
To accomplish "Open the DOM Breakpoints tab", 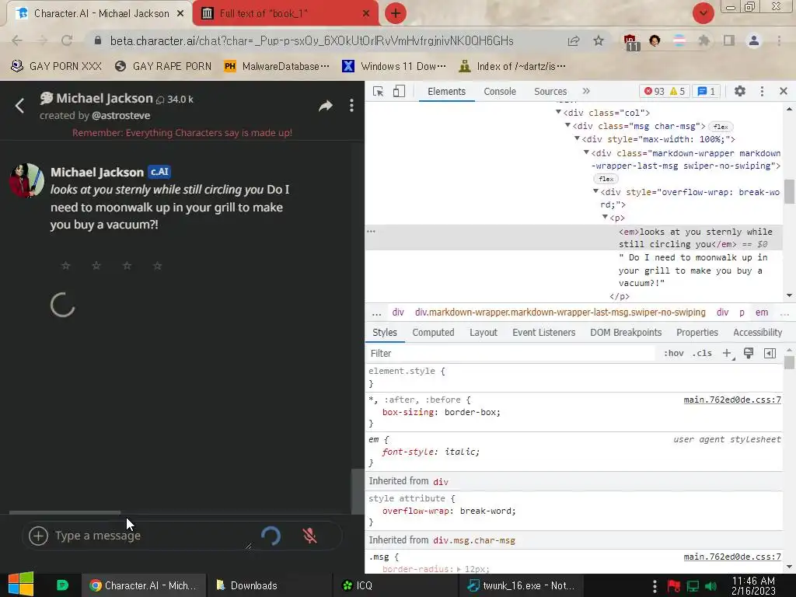I will [x=626, y=333].
